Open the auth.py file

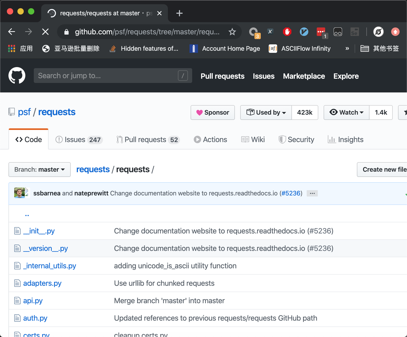tap(35, 318)
